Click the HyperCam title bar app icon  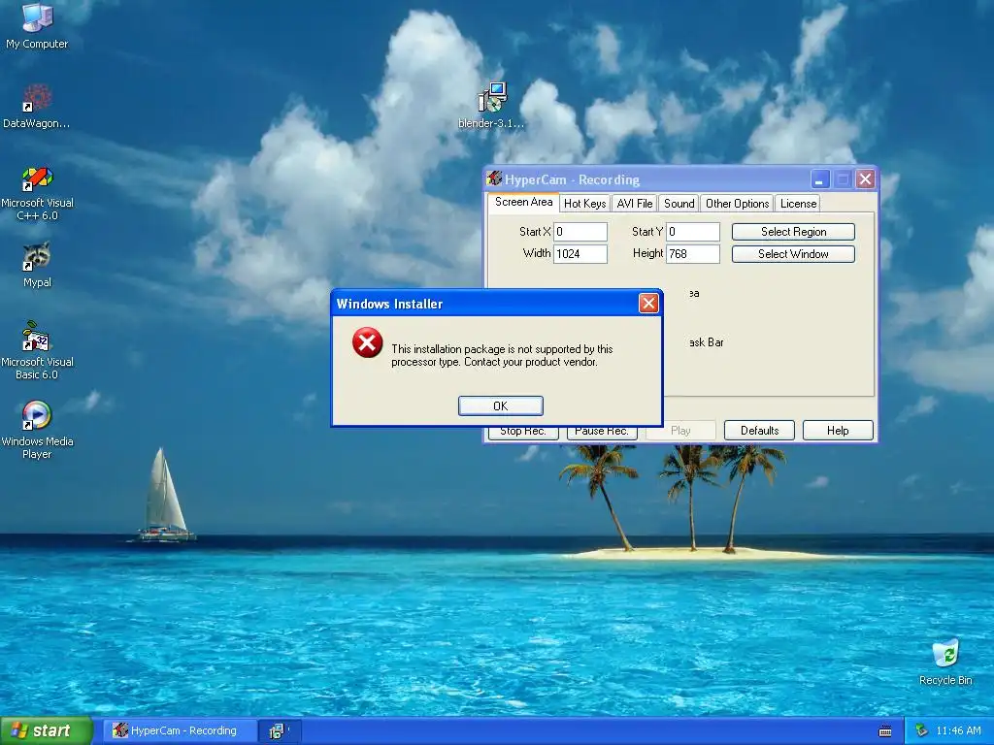(x=494, y=179)
